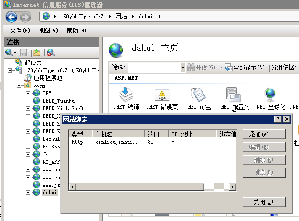The width and height of the screenshot is (299, 221).
Task: Open dropdown arrow of connect globe icon
Action: [x=15, y=53]
